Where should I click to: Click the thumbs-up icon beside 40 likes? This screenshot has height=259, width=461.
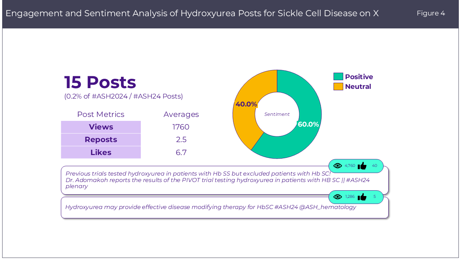click(x=362, y=166)
